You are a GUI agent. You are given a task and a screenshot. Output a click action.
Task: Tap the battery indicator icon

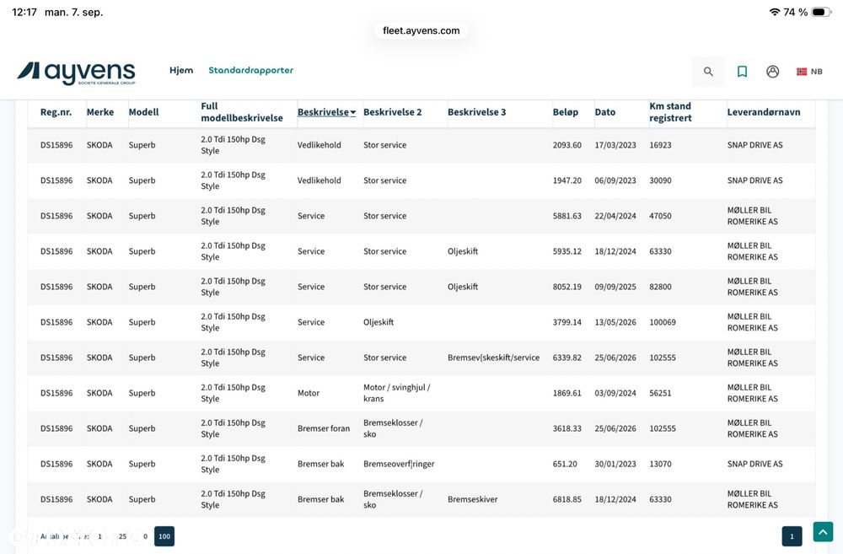(821, 12)
